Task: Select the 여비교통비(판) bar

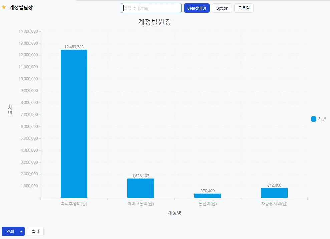Action: point(141,188)
